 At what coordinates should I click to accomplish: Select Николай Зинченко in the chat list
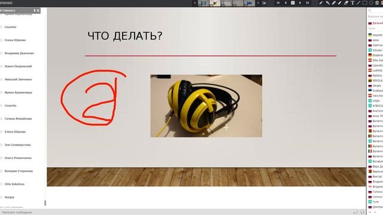tap(19, 79)
